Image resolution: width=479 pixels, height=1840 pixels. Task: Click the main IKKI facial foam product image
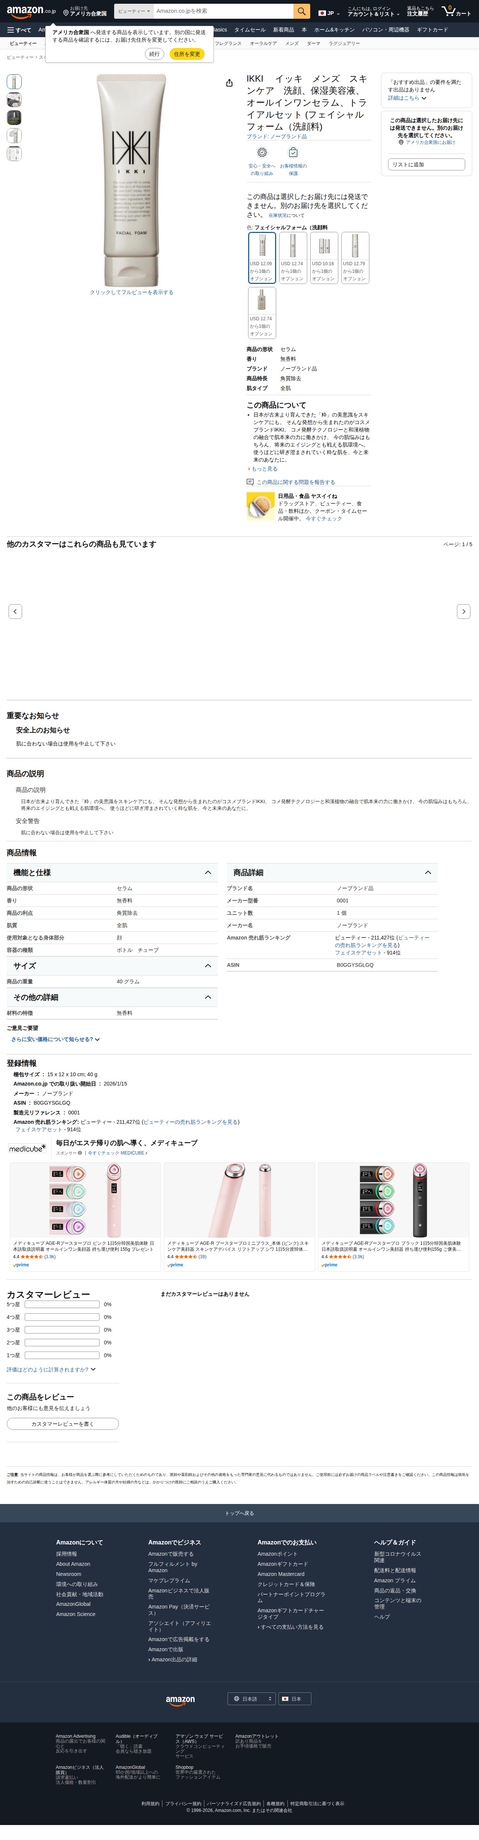pos(131,180)
